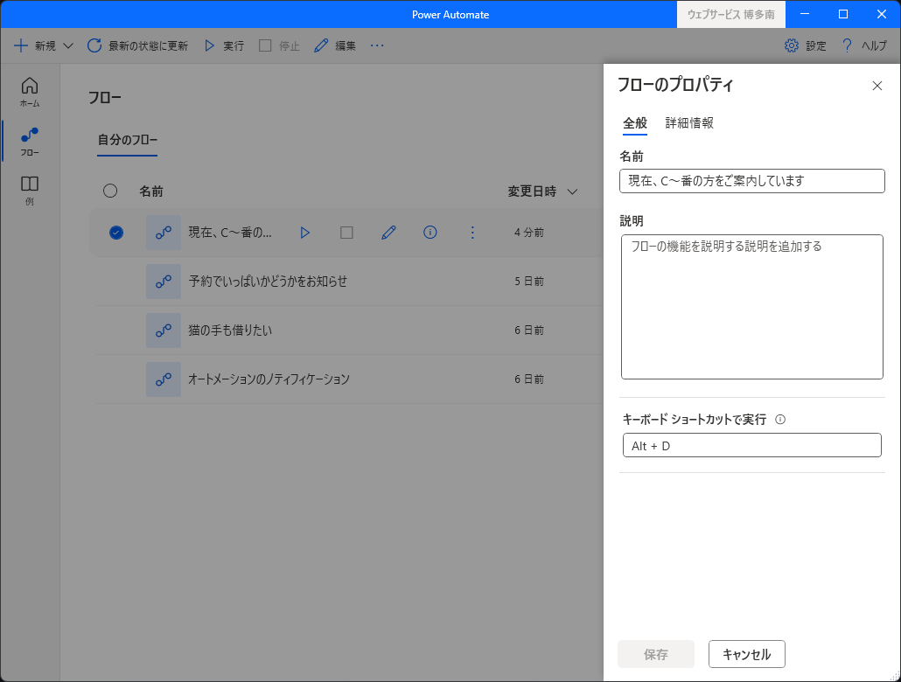Open ヘルプ question mark help

point(863,45)
